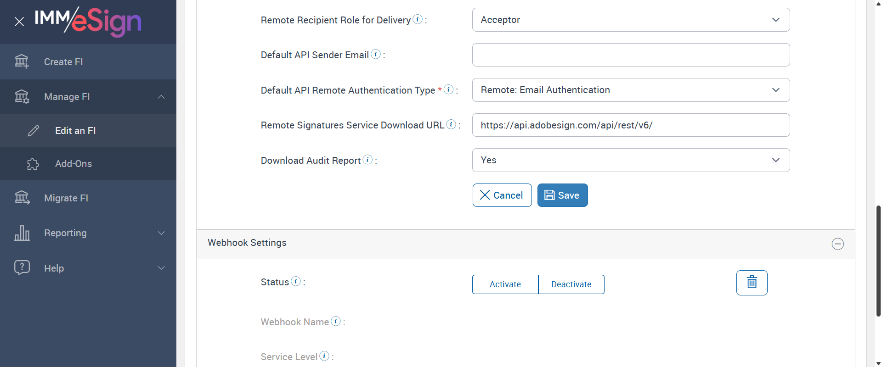882x367 pixels.
Task: Click the webhook trash delete icon
Action: pyautogui.click(x=752, y=283)
